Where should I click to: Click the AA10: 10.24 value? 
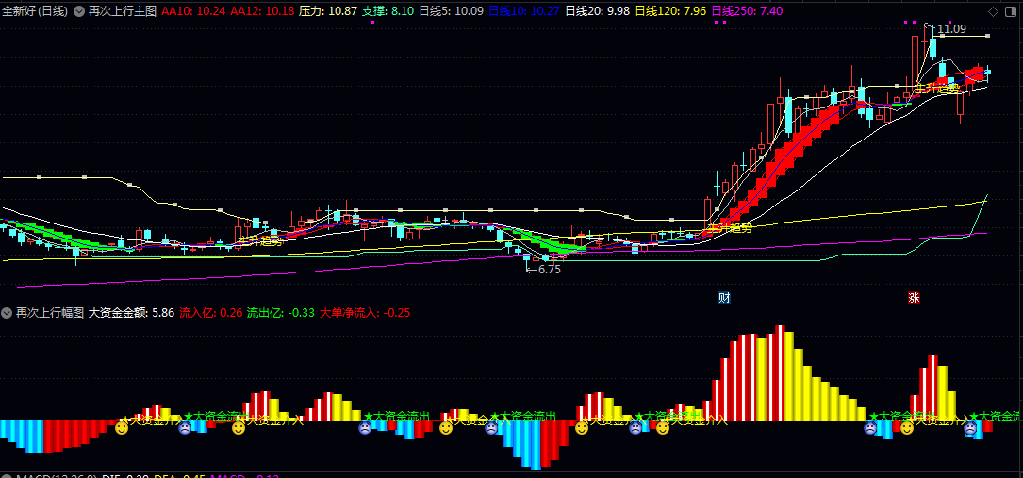pos(194,11)
